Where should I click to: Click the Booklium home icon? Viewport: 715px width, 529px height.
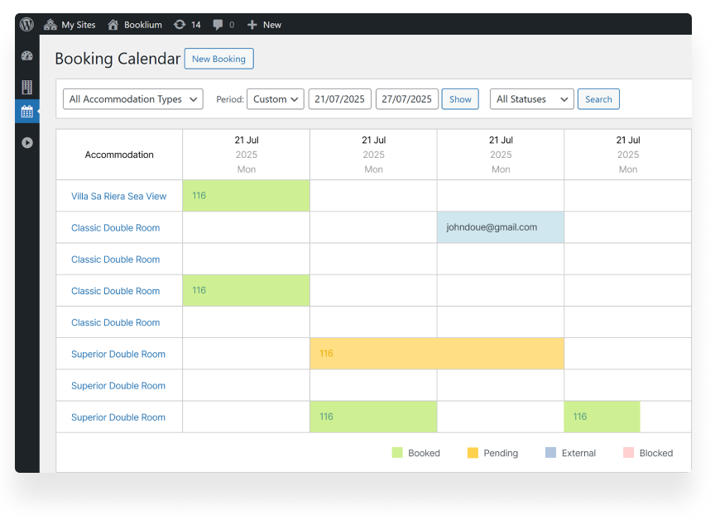click(113, 25)
